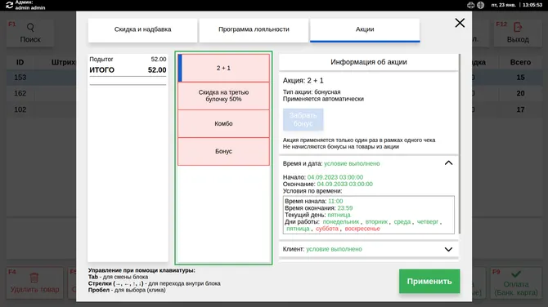
Task: Click the green Применить button
Action: pos(429,281)
